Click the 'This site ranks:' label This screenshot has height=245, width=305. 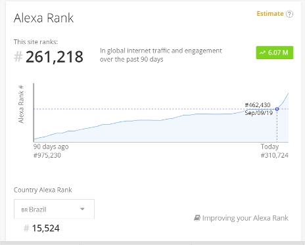tap(35, 42)
